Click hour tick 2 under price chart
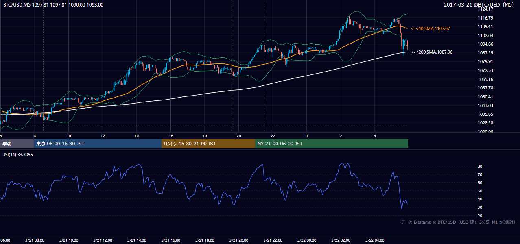Viewport: 520px width, 244px height. pos(341,136)
